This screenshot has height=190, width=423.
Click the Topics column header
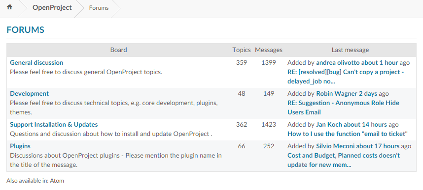click(242, 50)
